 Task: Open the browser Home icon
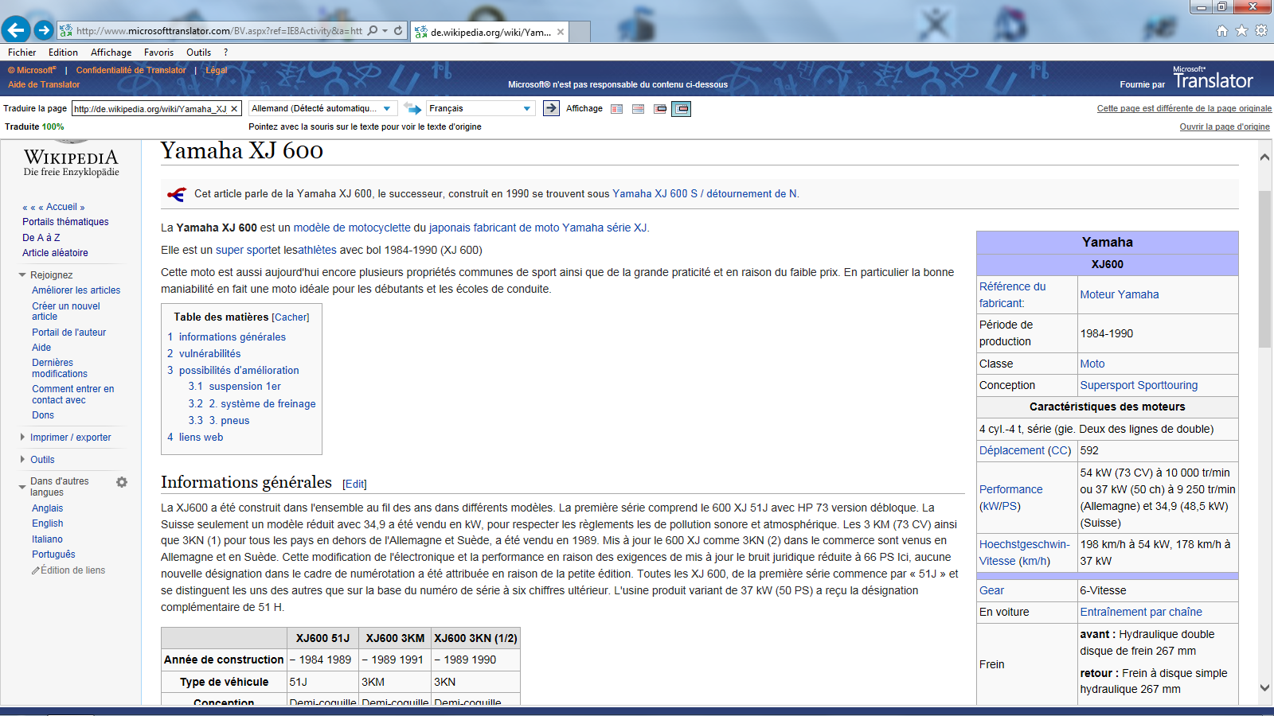point(1222,30)
